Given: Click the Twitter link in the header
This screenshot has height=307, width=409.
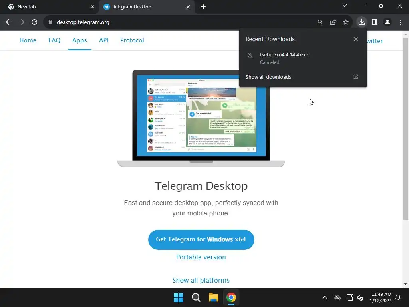Looking at the screenshot, I should (x=375, y=41).
